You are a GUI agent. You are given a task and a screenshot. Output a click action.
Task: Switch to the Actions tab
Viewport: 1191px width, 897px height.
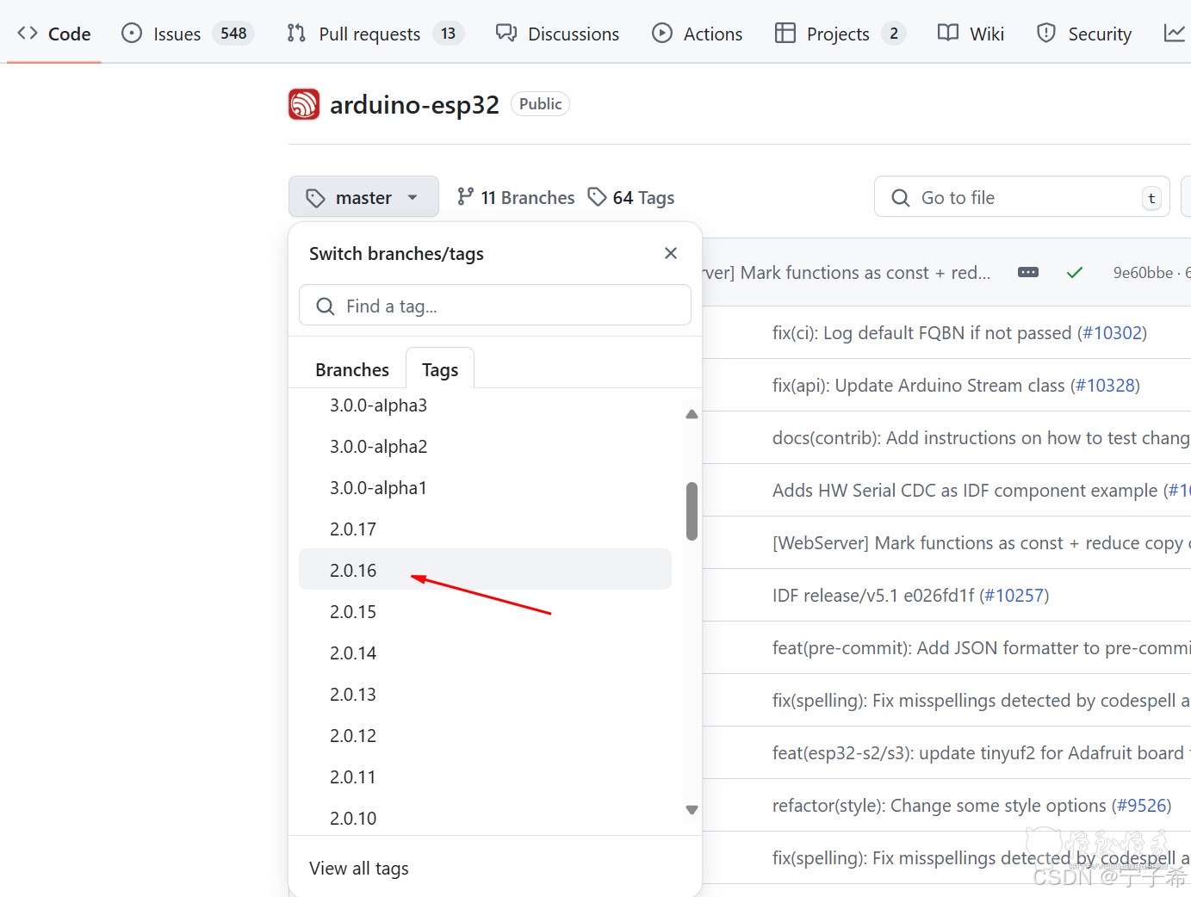(697, 34)
